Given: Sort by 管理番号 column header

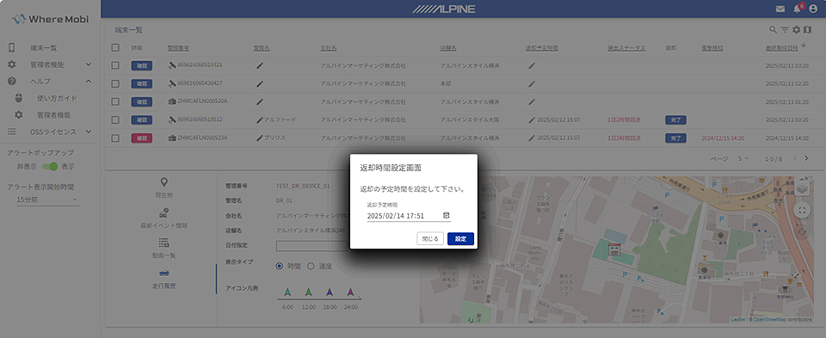Looking at the screenshot, I should pyautogui.click(x=178, y=48).
